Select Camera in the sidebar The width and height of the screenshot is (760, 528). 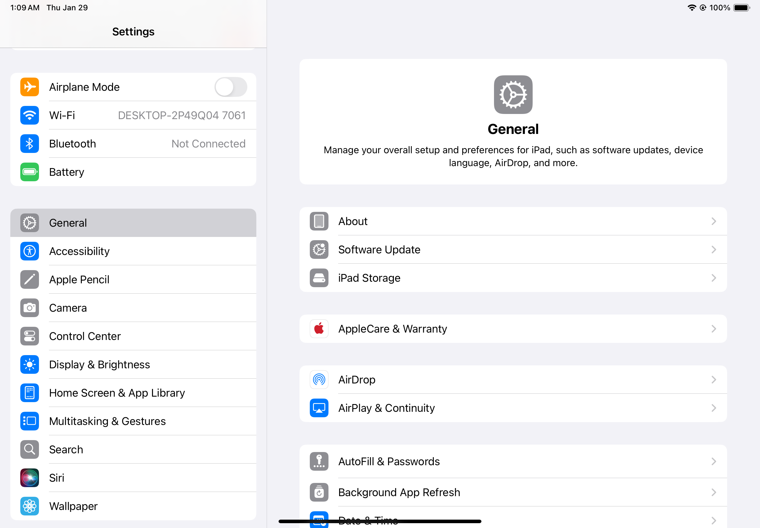point(133,308)
